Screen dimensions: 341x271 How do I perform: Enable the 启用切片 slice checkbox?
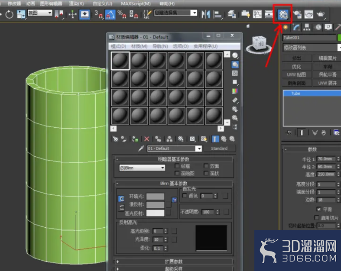(x=316, y=218)
